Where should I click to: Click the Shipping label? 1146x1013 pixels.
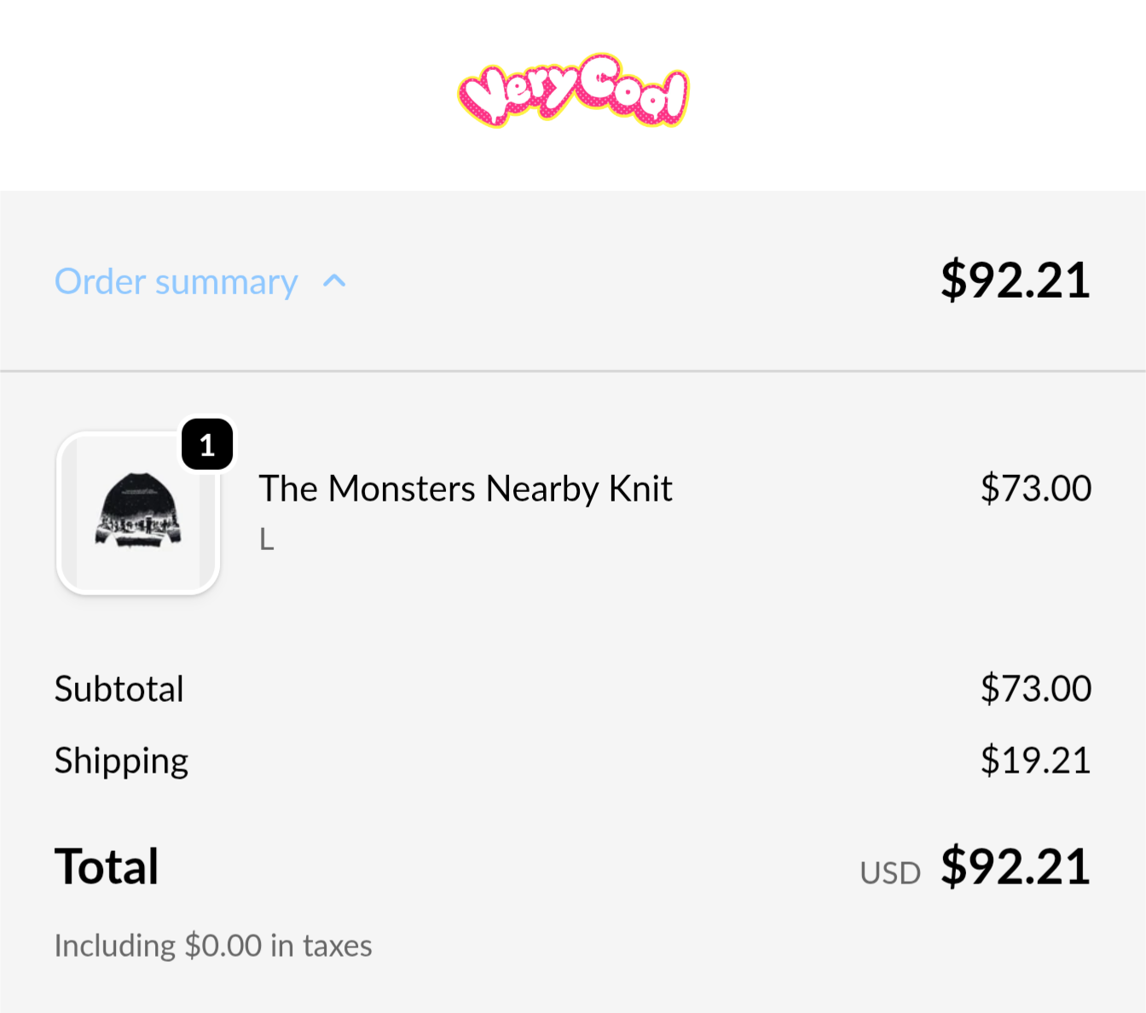tap(121, 761)
